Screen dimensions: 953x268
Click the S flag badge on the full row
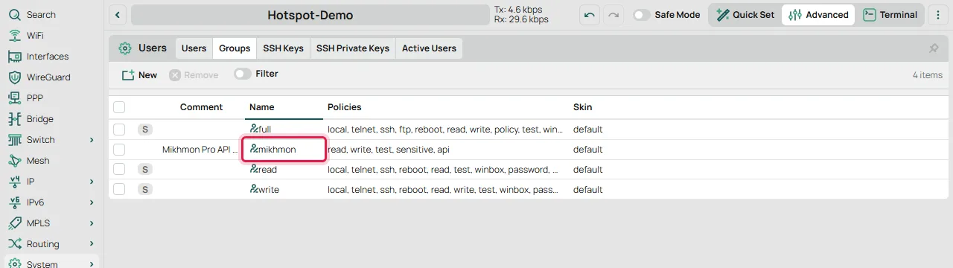pos(145,130)
